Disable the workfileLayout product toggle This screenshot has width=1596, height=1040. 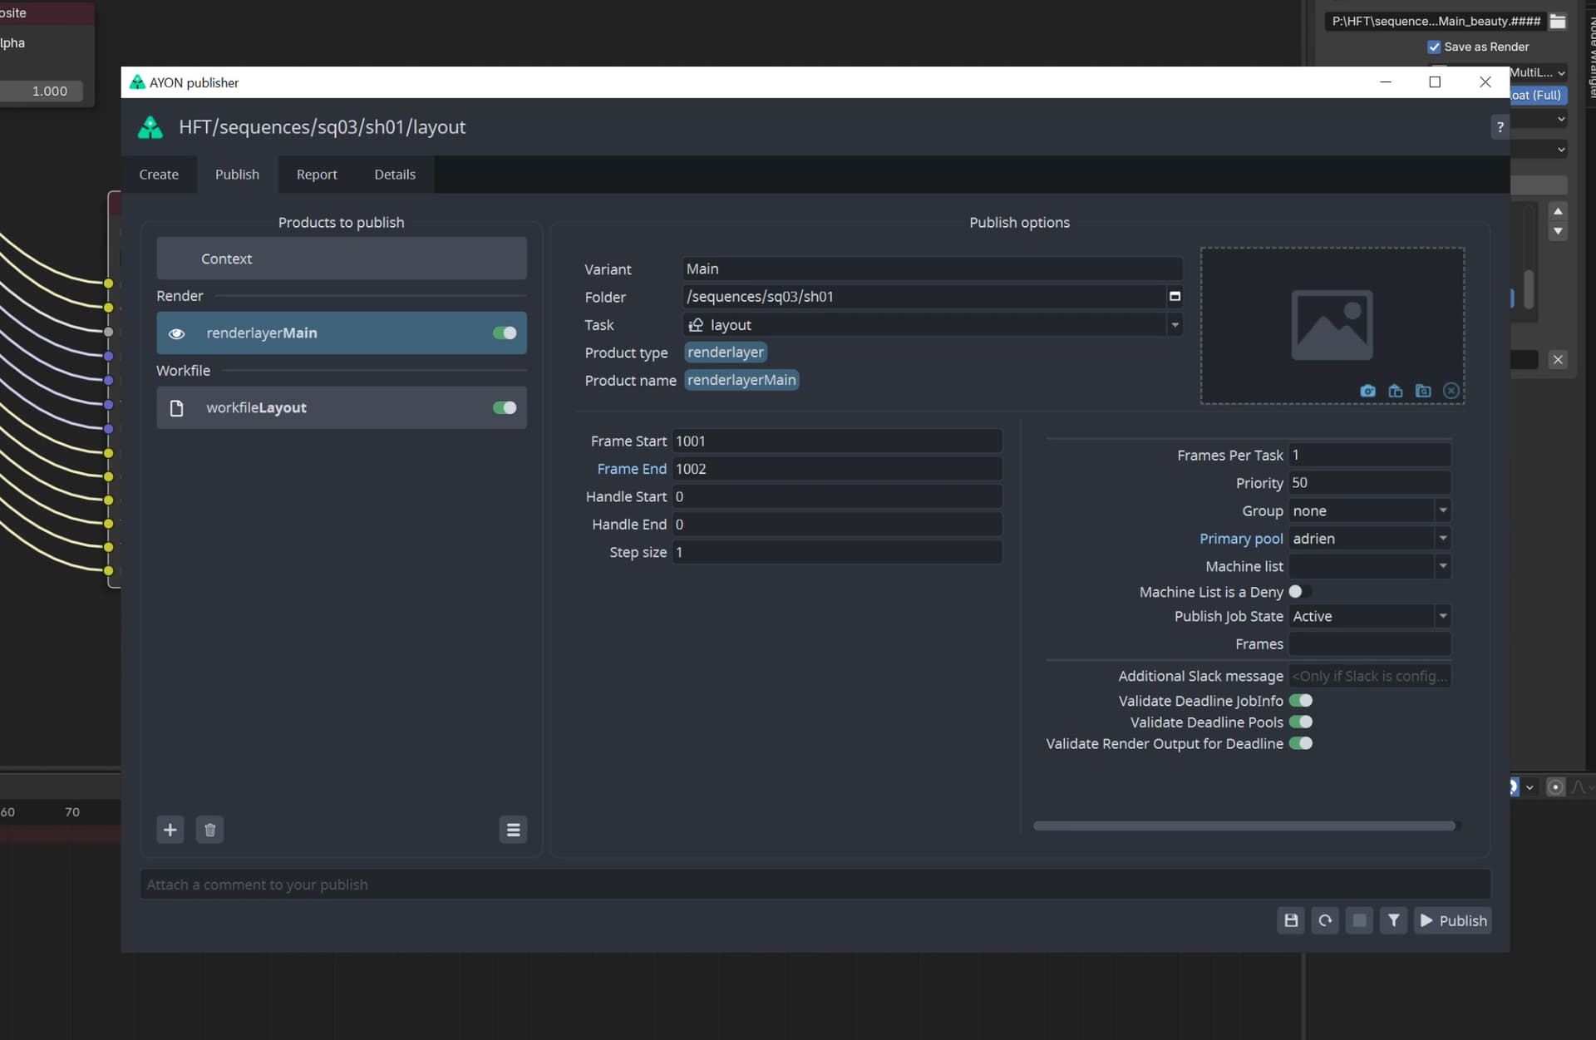[x=505, y=408]
